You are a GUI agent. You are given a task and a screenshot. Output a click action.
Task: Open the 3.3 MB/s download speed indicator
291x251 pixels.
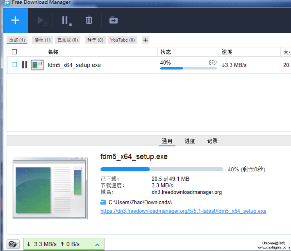point(42,244)
